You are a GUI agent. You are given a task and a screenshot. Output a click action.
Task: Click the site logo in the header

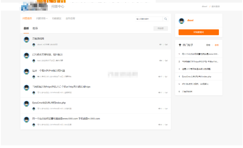pos(34,6)
